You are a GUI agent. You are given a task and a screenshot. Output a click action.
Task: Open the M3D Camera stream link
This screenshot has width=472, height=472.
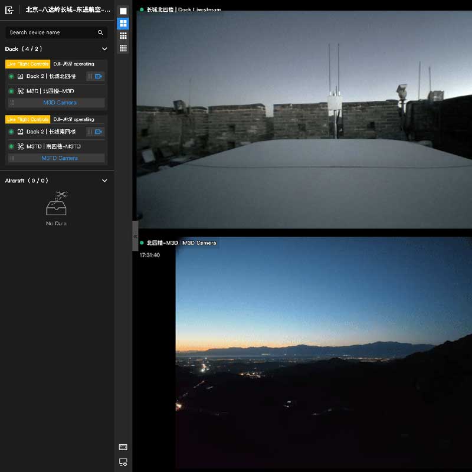[x=60, y=103]
